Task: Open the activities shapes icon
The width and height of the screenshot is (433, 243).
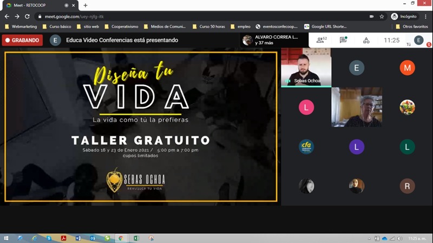Action: 366,40
